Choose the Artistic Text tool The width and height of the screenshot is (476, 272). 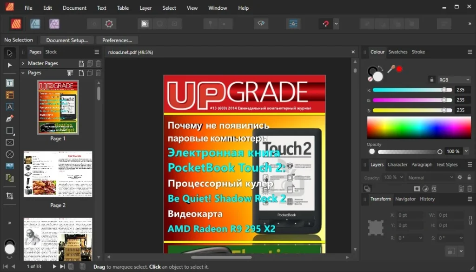(x=10, y=106)
